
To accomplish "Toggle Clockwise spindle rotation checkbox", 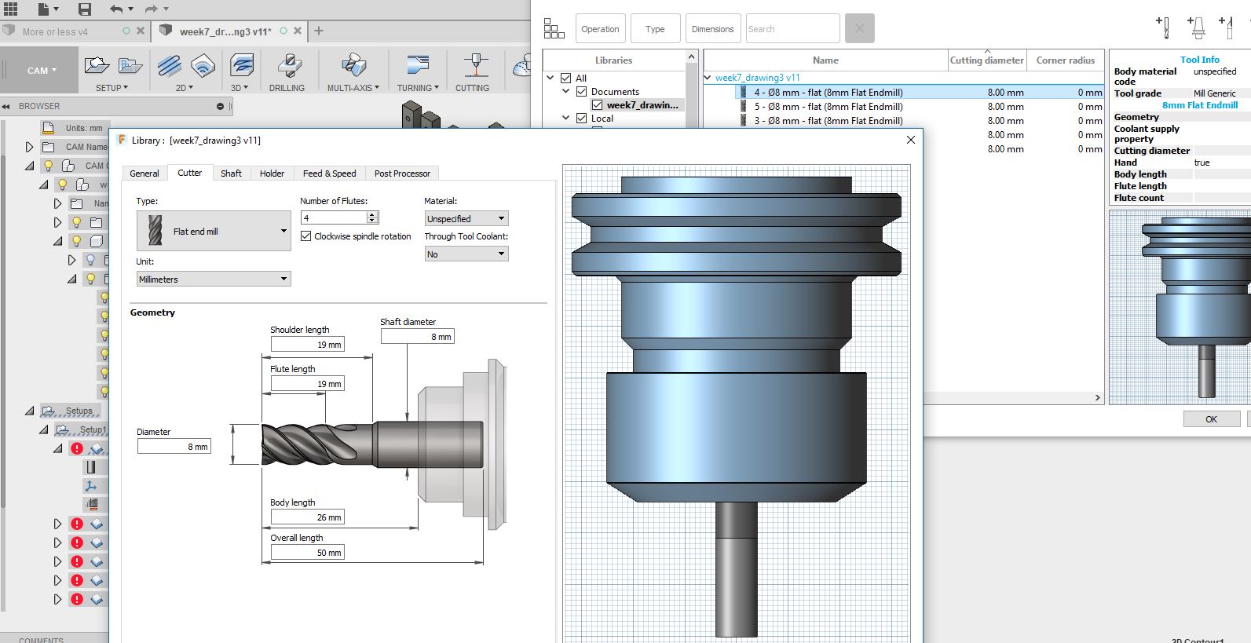I will pyautogui.click(x=306, y=236).
